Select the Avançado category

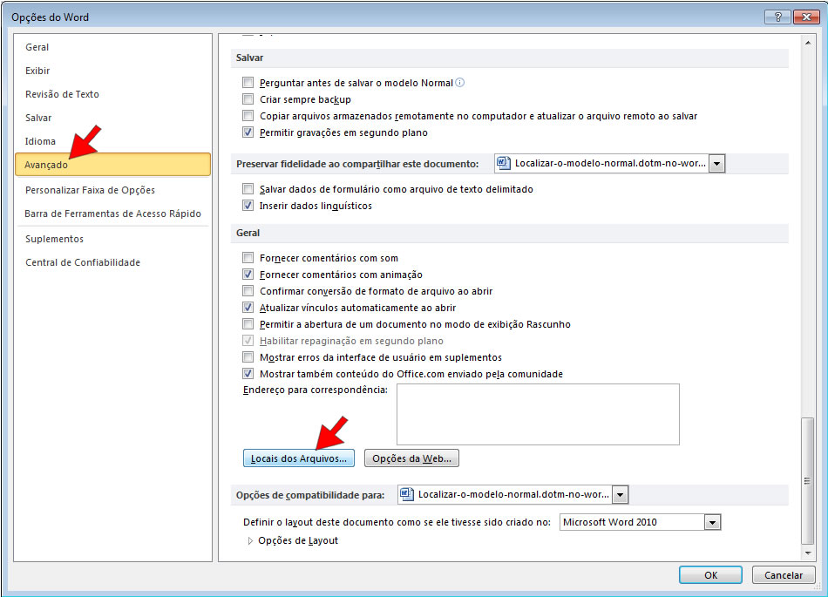point(113,165)
